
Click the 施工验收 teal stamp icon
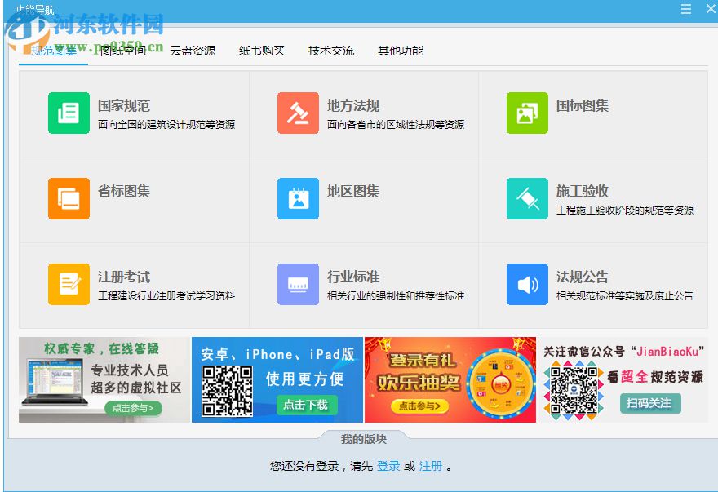point(527,198)
